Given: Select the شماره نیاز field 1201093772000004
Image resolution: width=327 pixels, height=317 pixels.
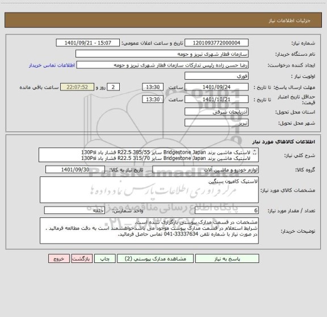Looking at the screenshot, I should pos(216,43).
